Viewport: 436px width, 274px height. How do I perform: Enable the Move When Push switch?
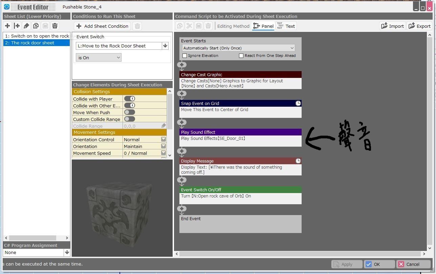[x=130, y=112]
